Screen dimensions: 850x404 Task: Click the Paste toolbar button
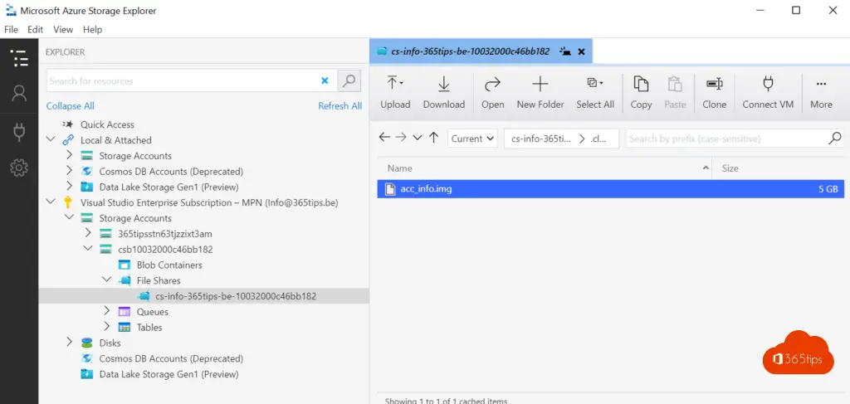pyautogui.click(x=675, y=93)
